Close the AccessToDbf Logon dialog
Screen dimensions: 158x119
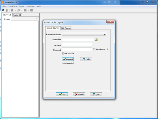pos(110,22)
